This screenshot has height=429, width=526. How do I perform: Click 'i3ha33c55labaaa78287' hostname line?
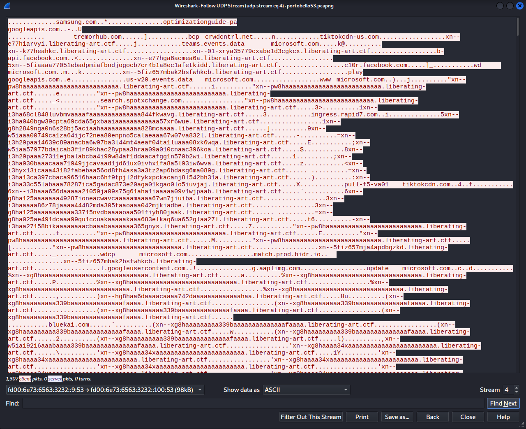click(x=45, y=184)
